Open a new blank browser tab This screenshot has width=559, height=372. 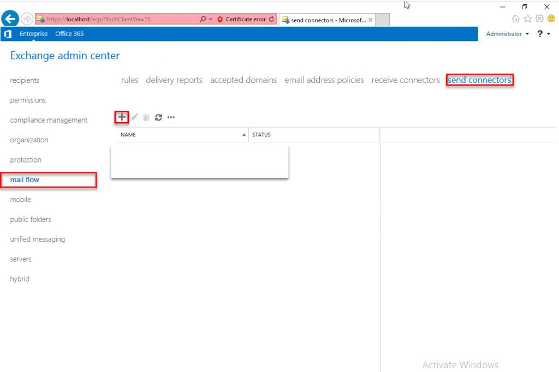click(383, 20)
